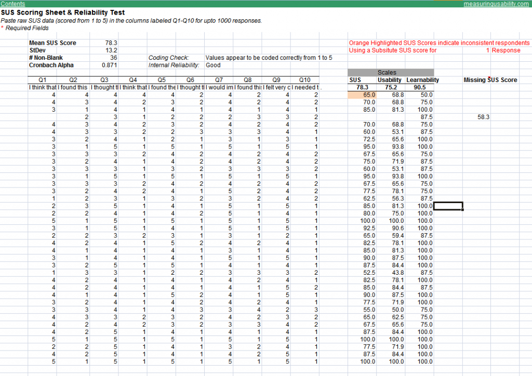The width and height of the screenshot is (532, 376).
Task: Click the 'Orange Highlighted SUS Scores' red note
Action: click(x=439, y=43)
